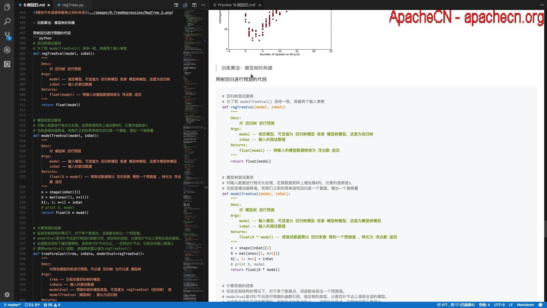Open Source Control view with badge 2
The width and height of the screenshot is (547, 308).
(x=7, y=36)
